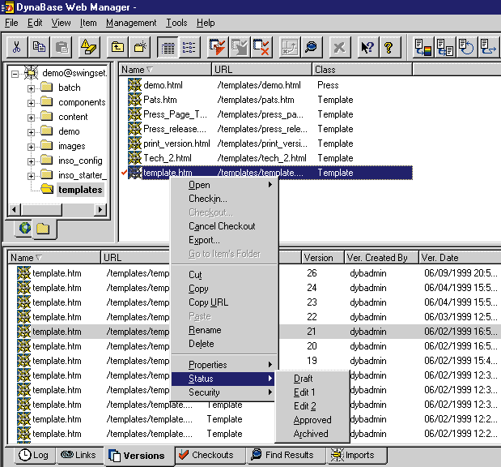Viewport: 501px width, 467px height.
Task: Expand the batch folder in tree
Action: (32, 88)
